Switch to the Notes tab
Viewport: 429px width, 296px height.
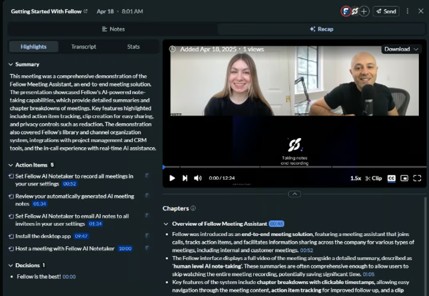(x=113, y=29)
